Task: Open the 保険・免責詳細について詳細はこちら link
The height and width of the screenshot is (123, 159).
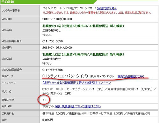Action: pyautogui.click(x=77, y=106)
